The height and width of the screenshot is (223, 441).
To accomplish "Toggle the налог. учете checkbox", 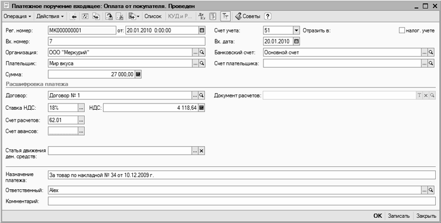I will click(401, 30).
